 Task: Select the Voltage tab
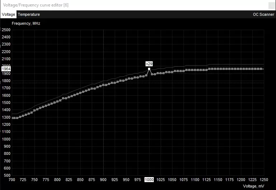coord(8,15)
